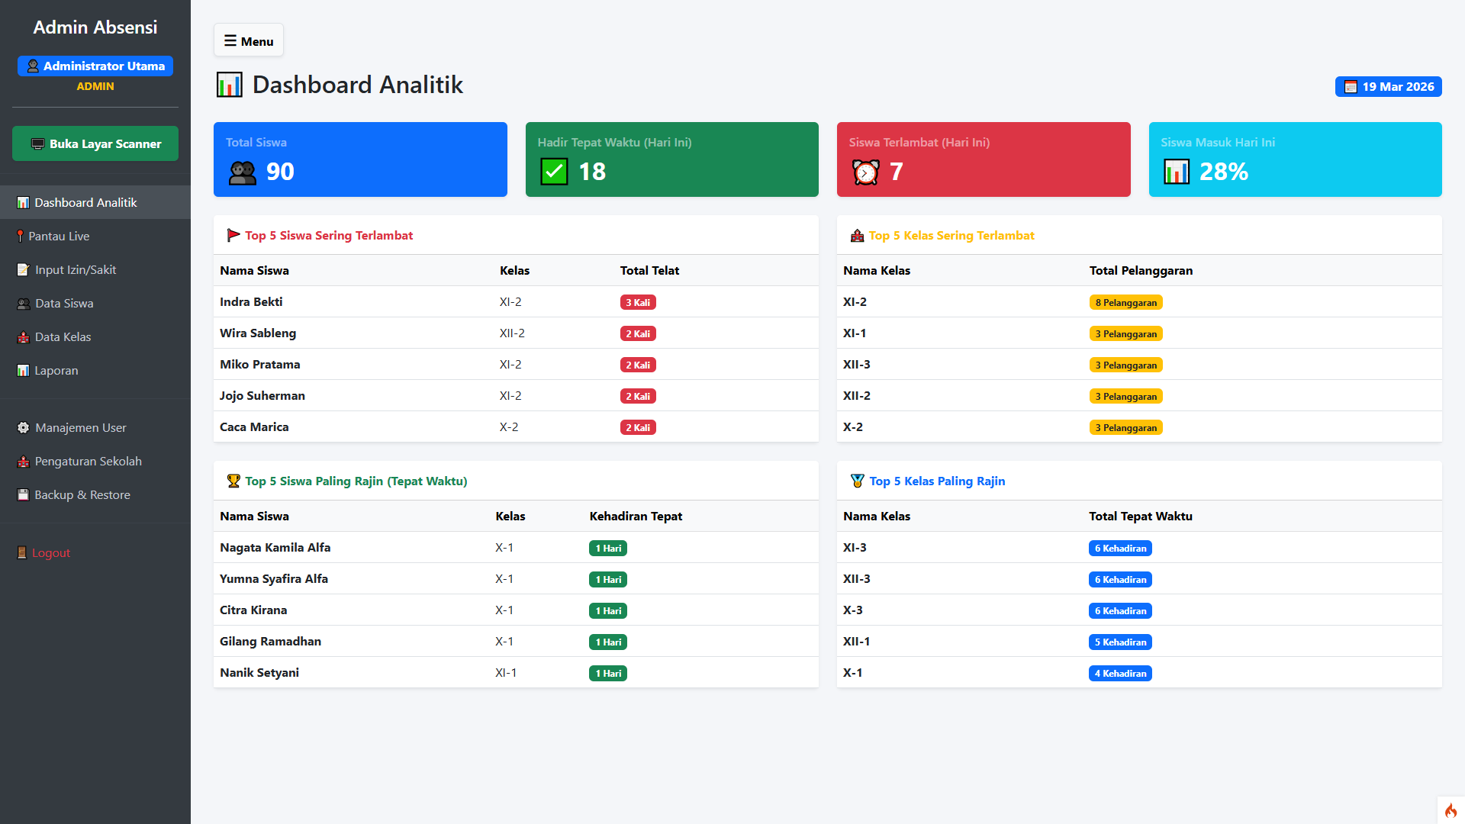The image size is (1465, 824).
Task: Click the Total Siswa card
Action: pos(360,159)
